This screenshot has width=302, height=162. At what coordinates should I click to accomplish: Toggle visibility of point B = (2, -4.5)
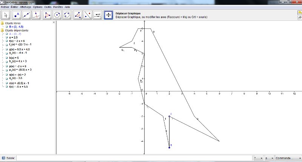coord(7,27)
